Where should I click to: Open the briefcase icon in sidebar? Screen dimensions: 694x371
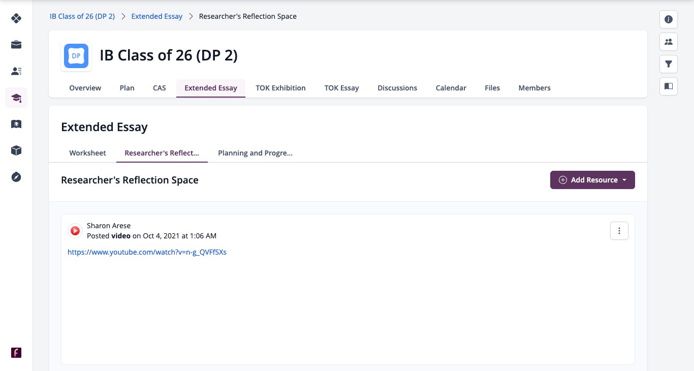[16, 45]
